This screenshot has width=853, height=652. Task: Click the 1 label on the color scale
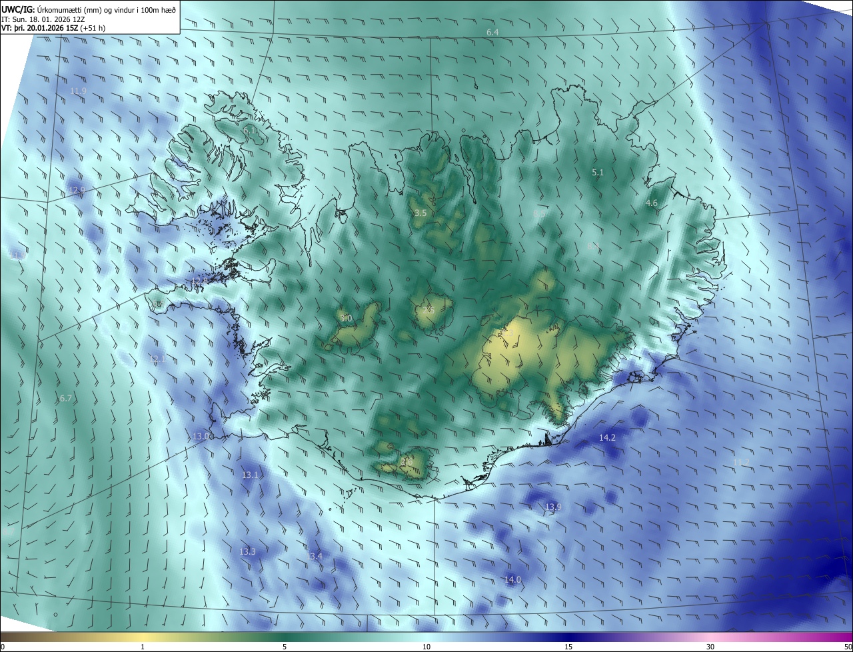coord(143,647)
